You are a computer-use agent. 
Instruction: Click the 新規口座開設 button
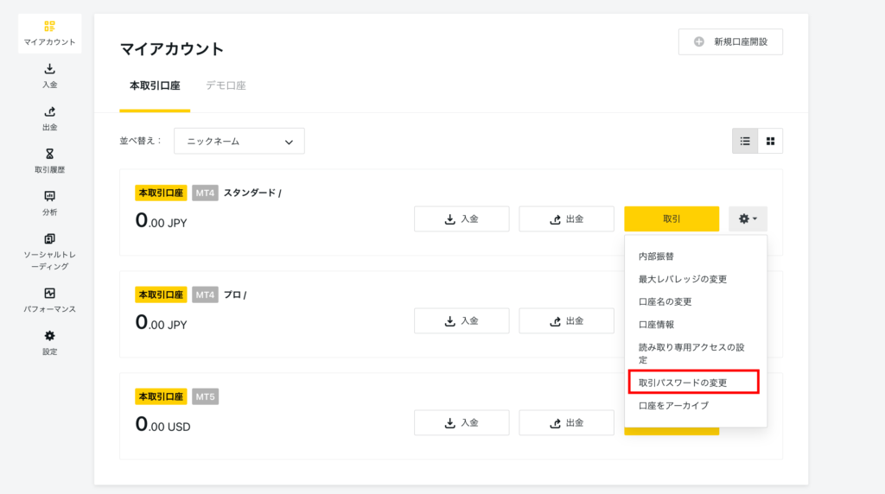click(x=730, y=41)
